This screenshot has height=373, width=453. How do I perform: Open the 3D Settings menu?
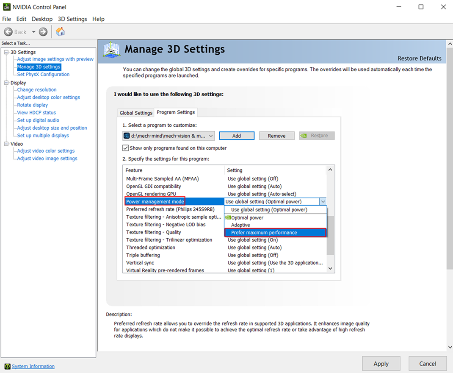click(72, 19)
